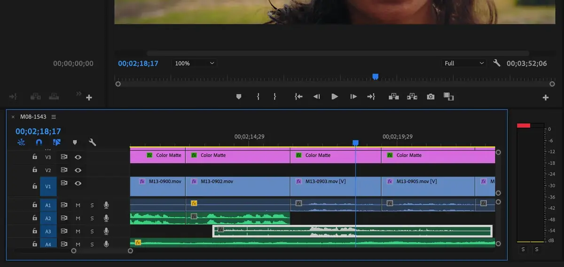Click the timeline timecode 00;02;18;17
Image resolution: width=564 pixels, height=267 pixels.
point(38,131)
